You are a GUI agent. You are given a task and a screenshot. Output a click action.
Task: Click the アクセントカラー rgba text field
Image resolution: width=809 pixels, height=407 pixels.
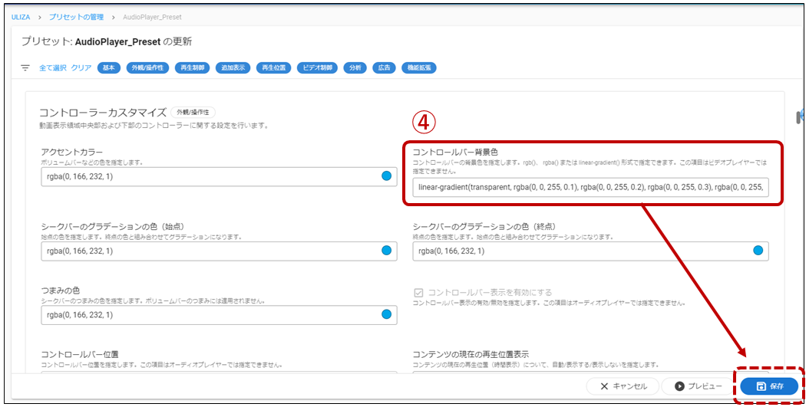pyautogui.click(x=207, y=176)
